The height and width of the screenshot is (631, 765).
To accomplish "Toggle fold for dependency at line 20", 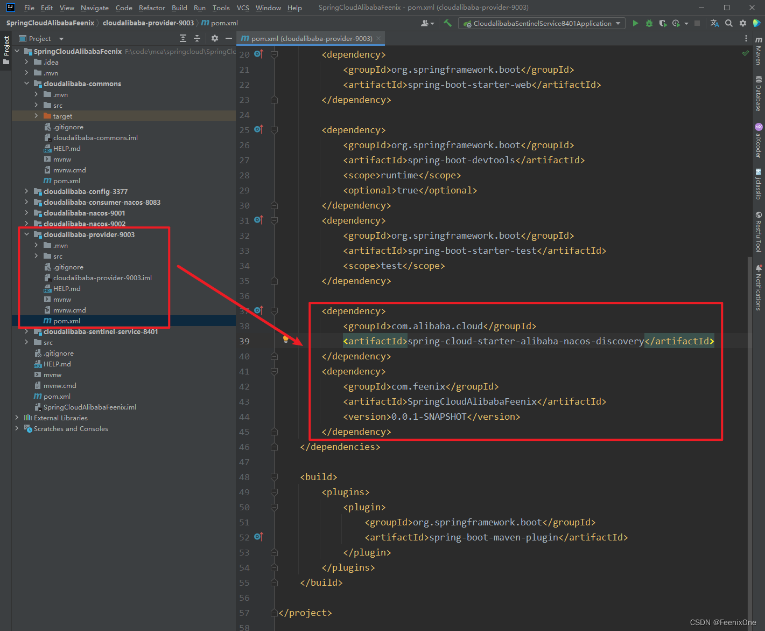I will click(274, 54).
